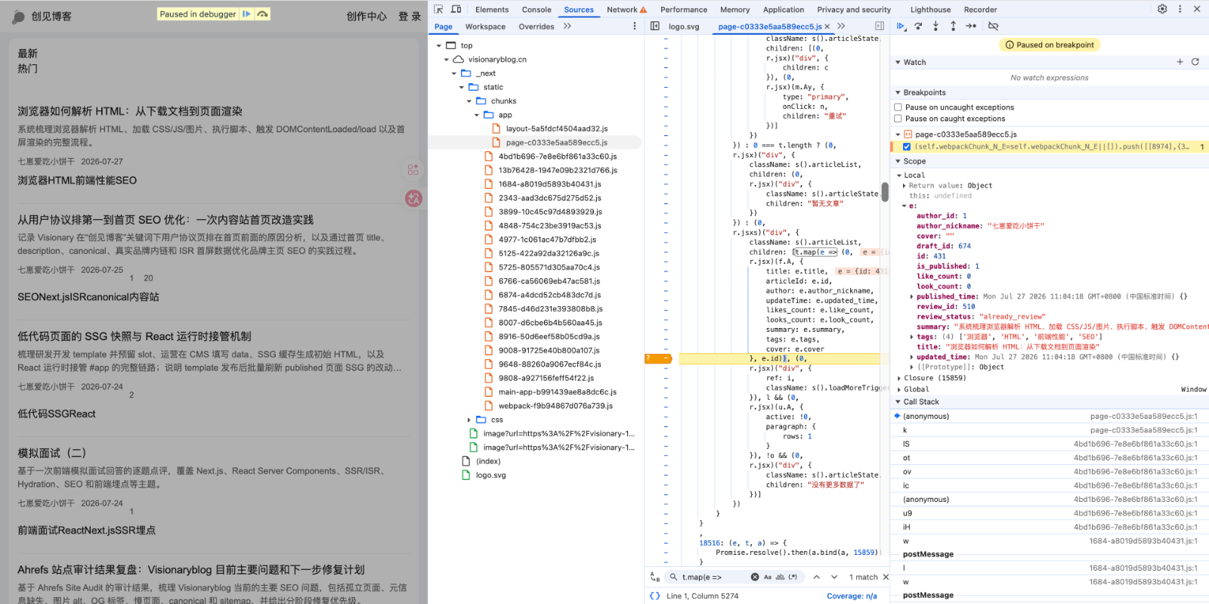Click step into next function call
This screenshot has width=1209, height=604.
click(x=935, y=26)
